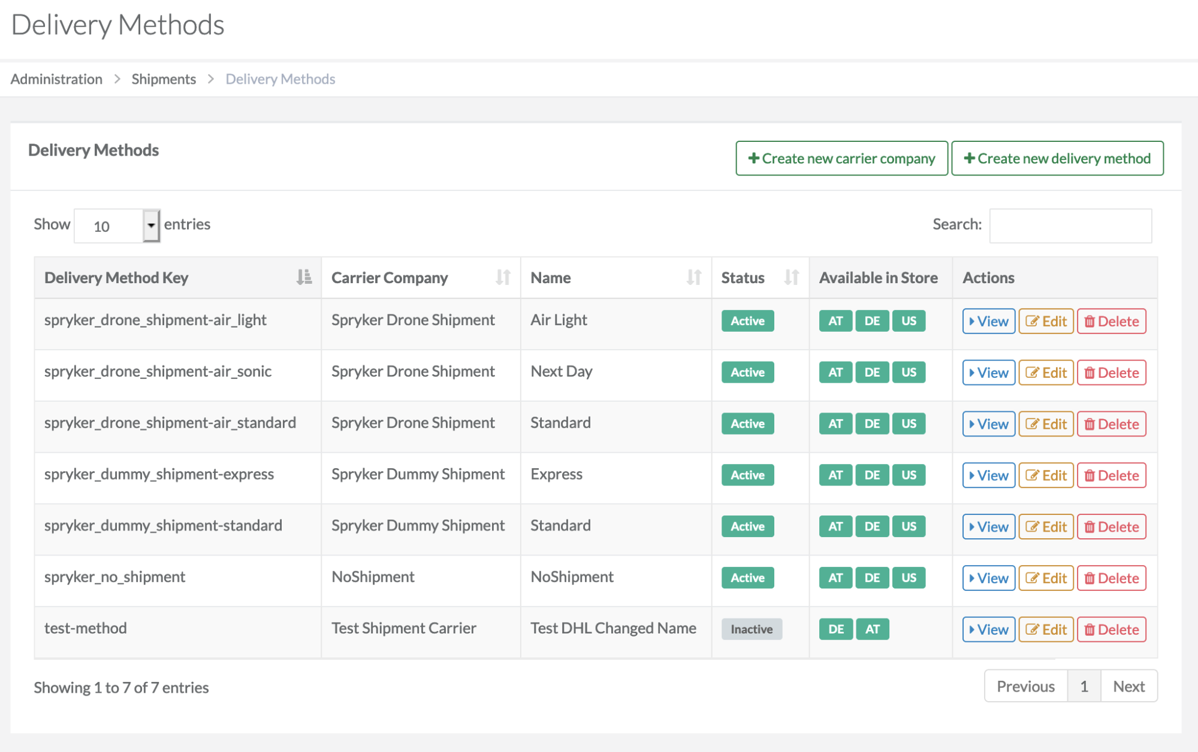The image size is (1198, 752).
Task: Create new delivery method
Action: click(x=1057, y=158)
